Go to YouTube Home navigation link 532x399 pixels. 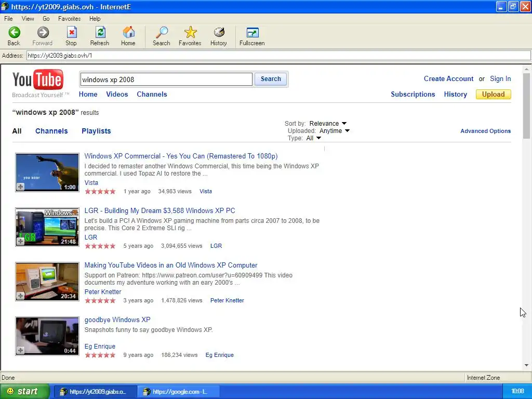(88, 95)
